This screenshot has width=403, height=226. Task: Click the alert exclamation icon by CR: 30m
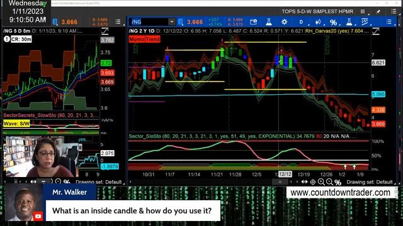[x=7, y=39]
